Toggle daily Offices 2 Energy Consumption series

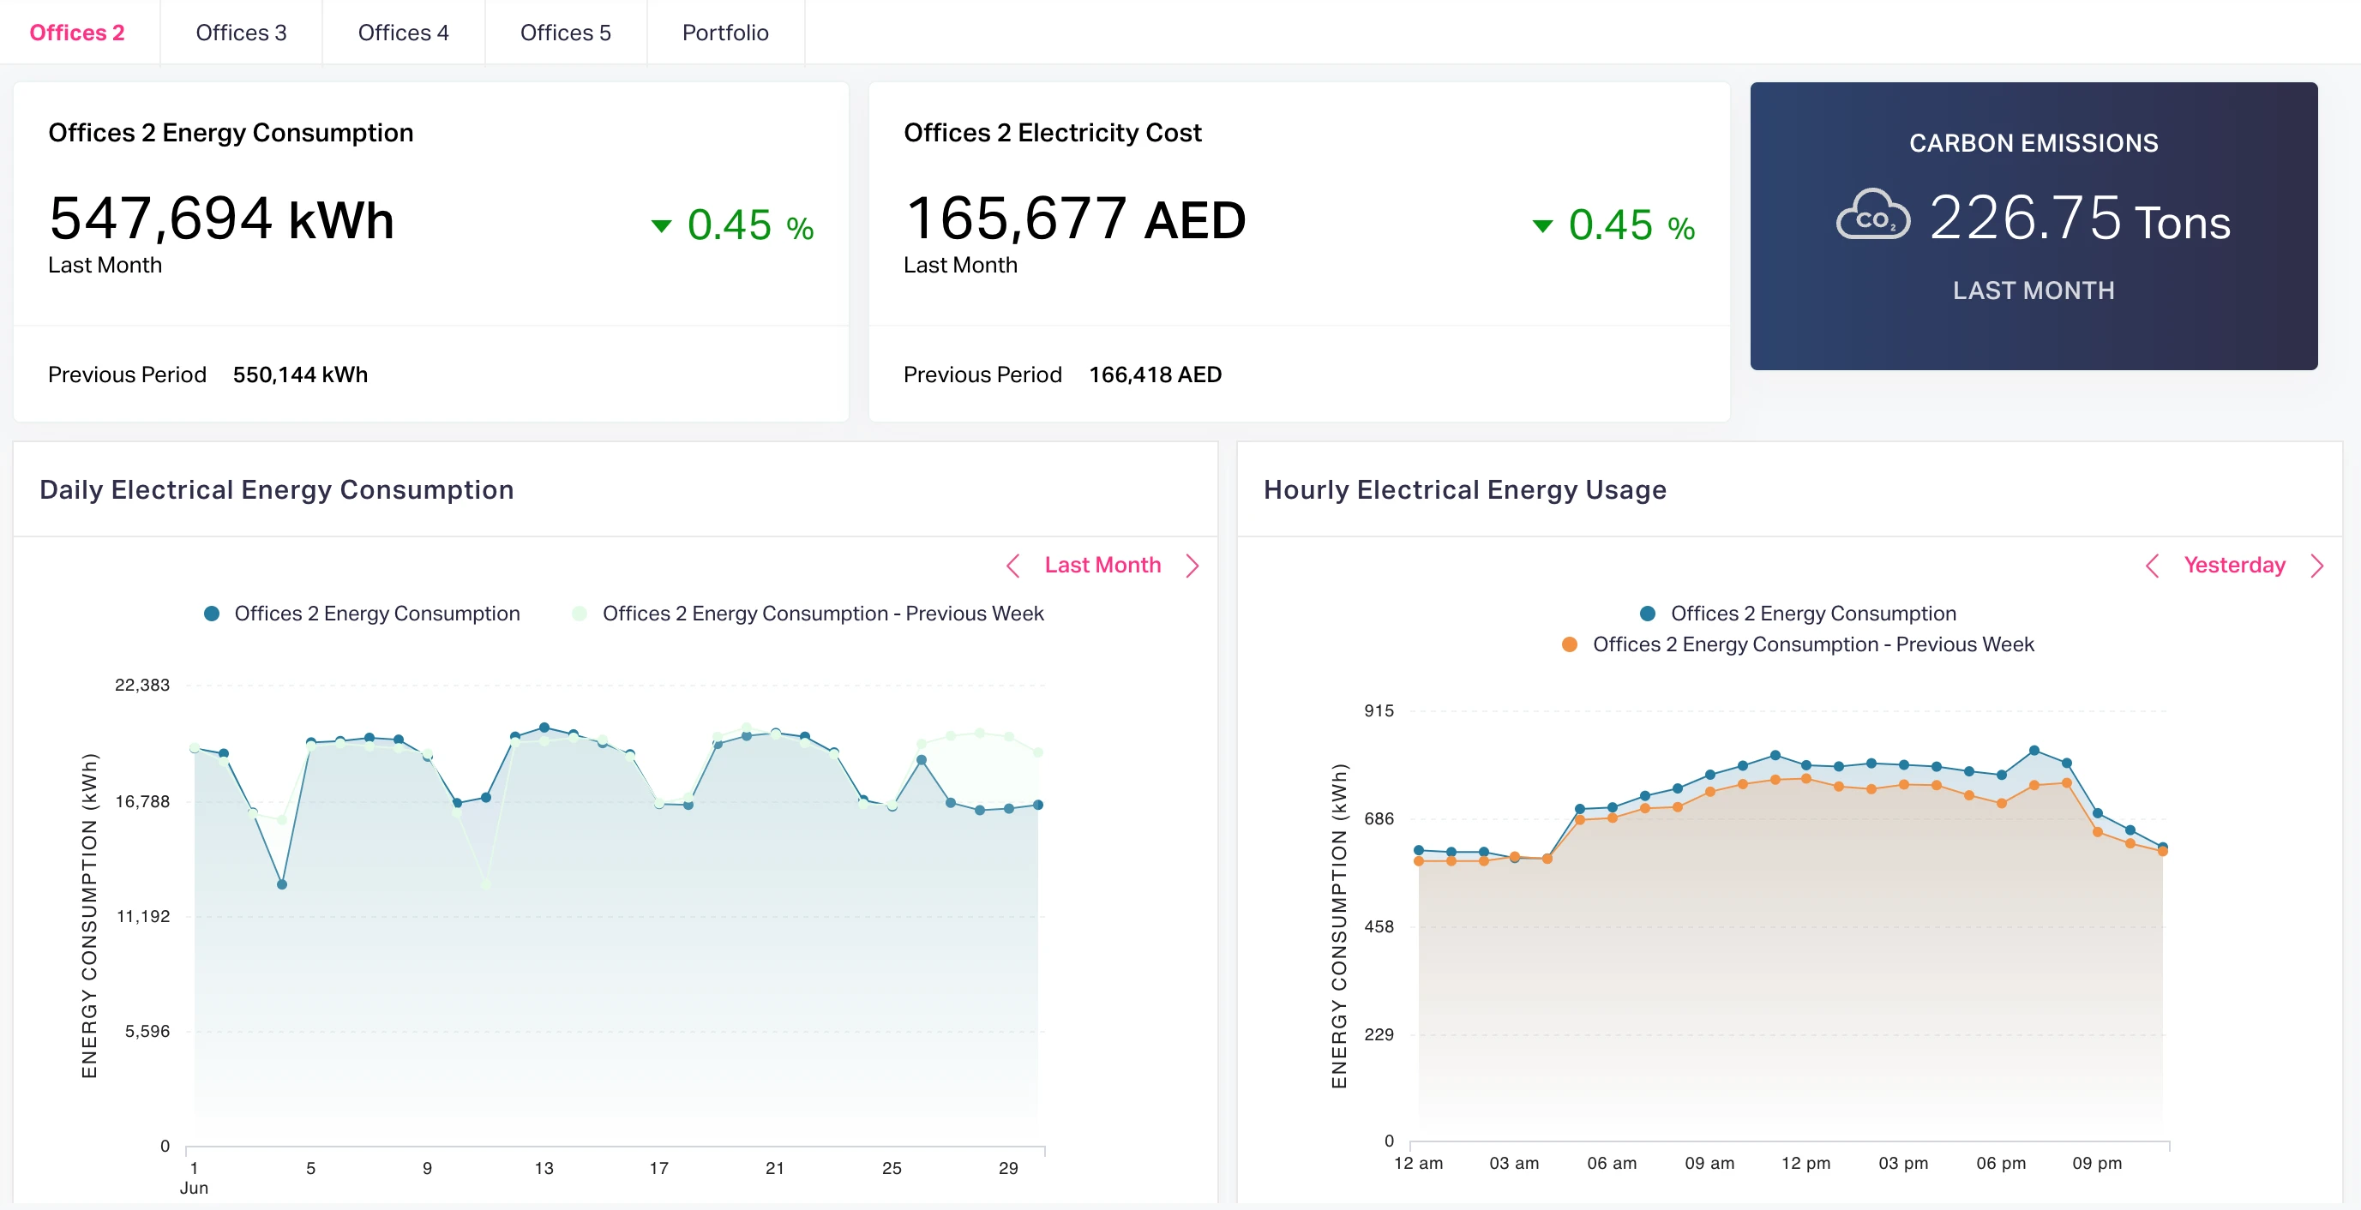(x=361, y=613)
